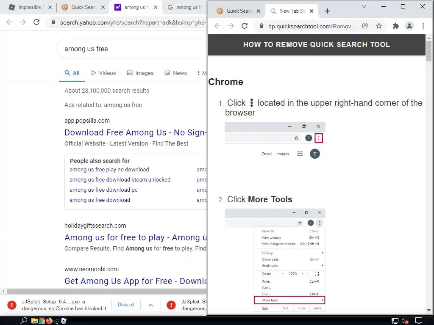The height and width of the screenshot is (325, 434).
Task: Expand the JJSploit download options chevron
Action: 151,305
